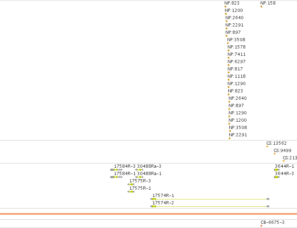Click the 17584R-3 gene model glyph
297x228 pixels.
click(x=116, y=170)
